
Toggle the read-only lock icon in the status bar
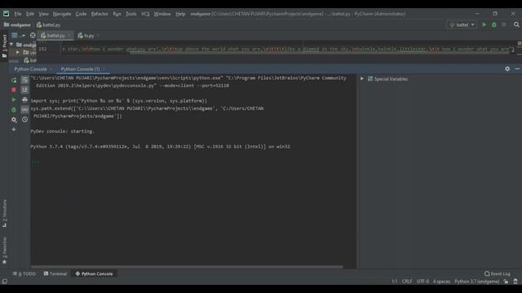[506, 282]
